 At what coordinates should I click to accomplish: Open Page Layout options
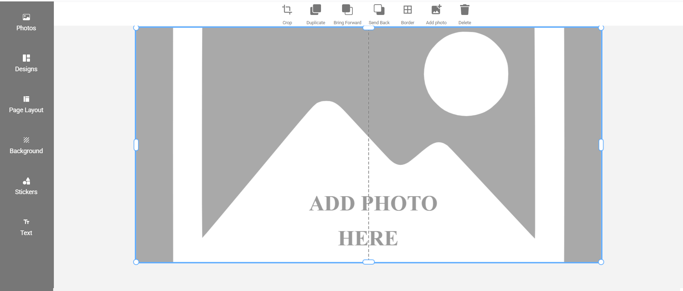click(x=26, y=104)
